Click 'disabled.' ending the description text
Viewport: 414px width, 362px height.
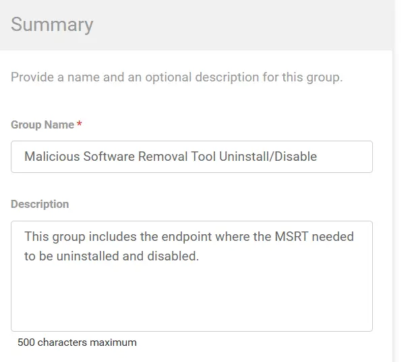coord(173,256)
